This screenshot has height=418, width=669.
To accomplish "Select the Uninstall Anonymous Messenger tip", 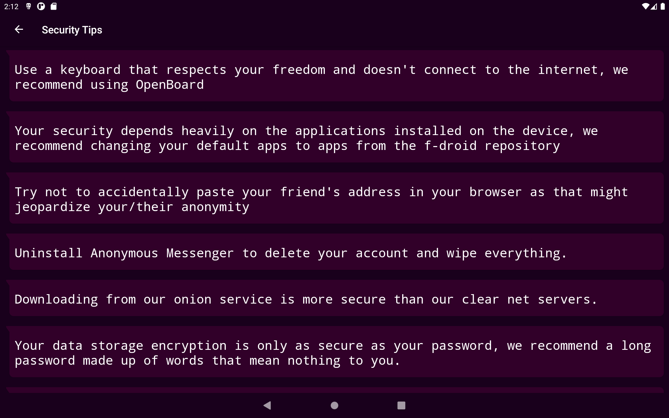I will click(x=336, y=252).
